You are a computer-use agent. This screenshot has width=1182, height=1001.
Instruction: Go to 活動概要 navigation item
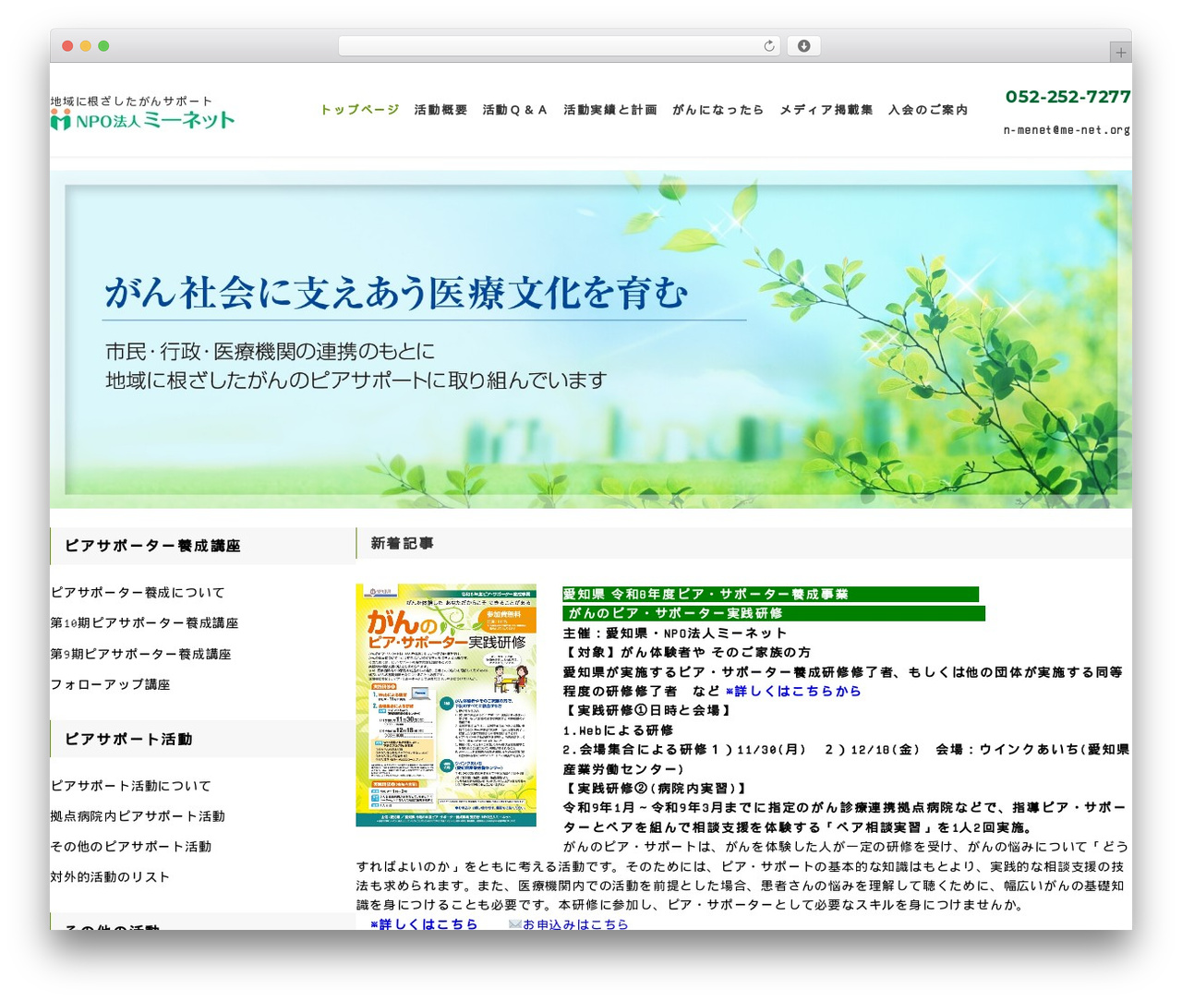click(441, 110)
